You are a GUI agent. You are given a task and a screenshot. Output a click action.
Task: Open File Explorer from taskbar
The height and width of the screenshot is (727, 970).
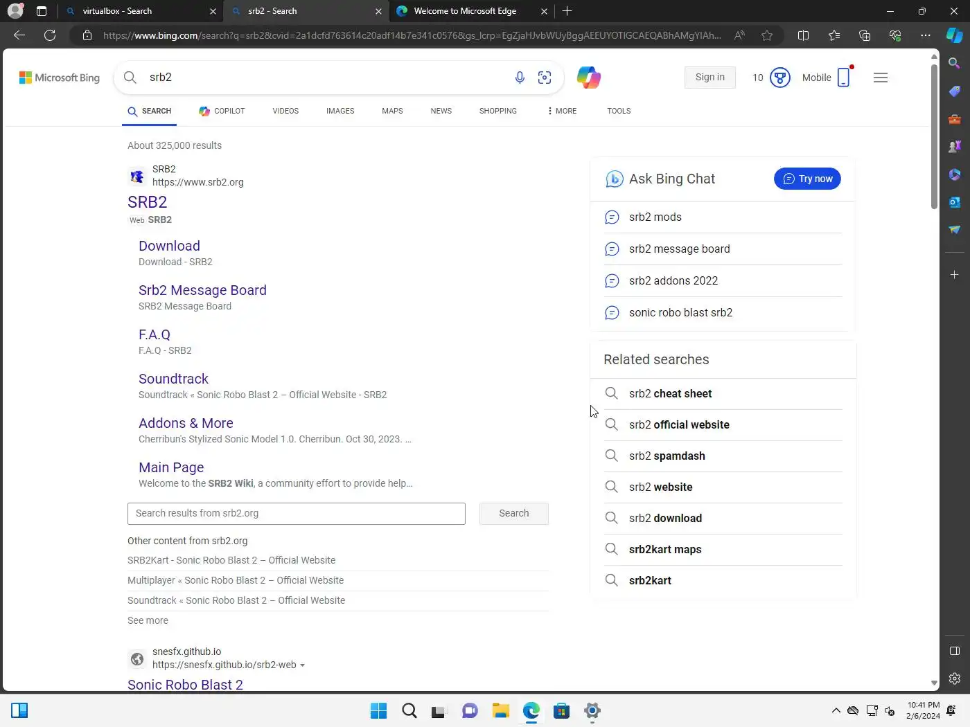(x=500, y=710)
